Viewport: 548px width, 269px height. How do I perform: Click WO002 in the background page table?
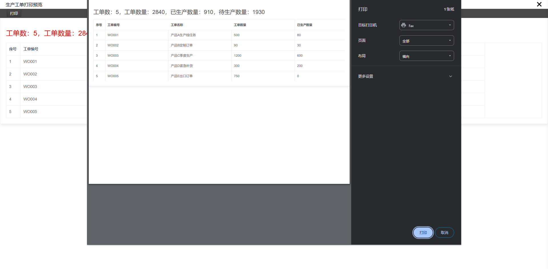tap(30, 74)
